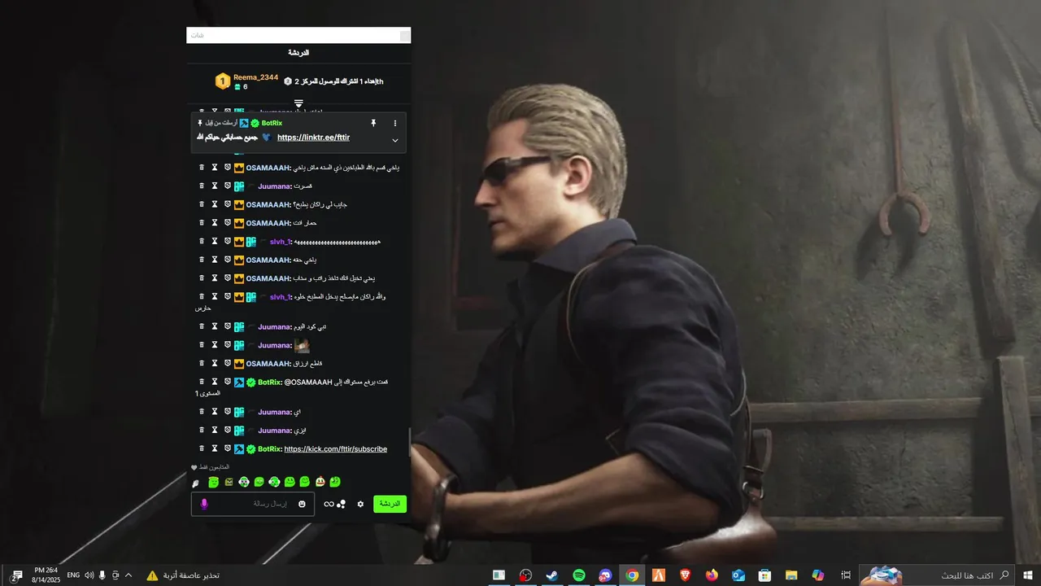The width and height of the screenshot is (1041, 586).
Task: Delete the Juumana 'ابي كود اليوم' message
Action: pos(202,326)
